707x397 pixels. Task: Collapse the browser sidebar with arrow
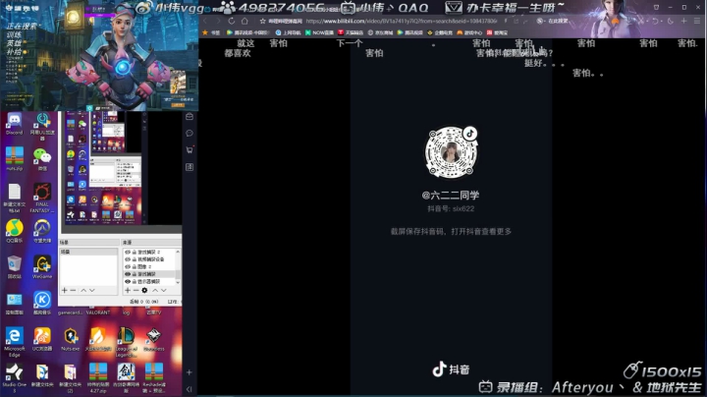click(190, 389)
